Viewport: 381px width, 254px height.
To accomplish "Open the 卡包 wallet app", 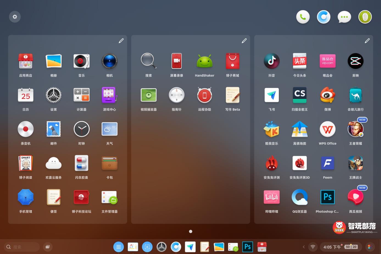I will click(110, 163).
